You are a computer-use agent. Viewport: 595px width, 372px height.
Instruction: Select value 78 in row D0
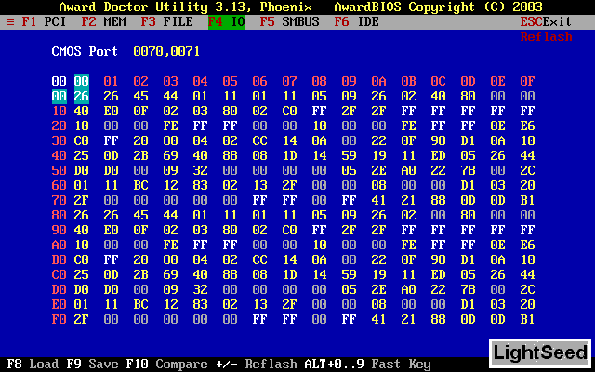pos(468,289)
